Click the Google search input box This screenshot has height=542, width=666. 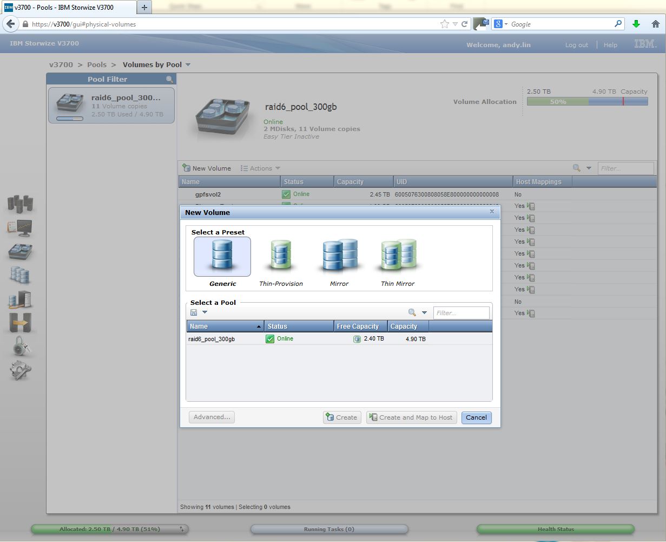pos(560,24)
